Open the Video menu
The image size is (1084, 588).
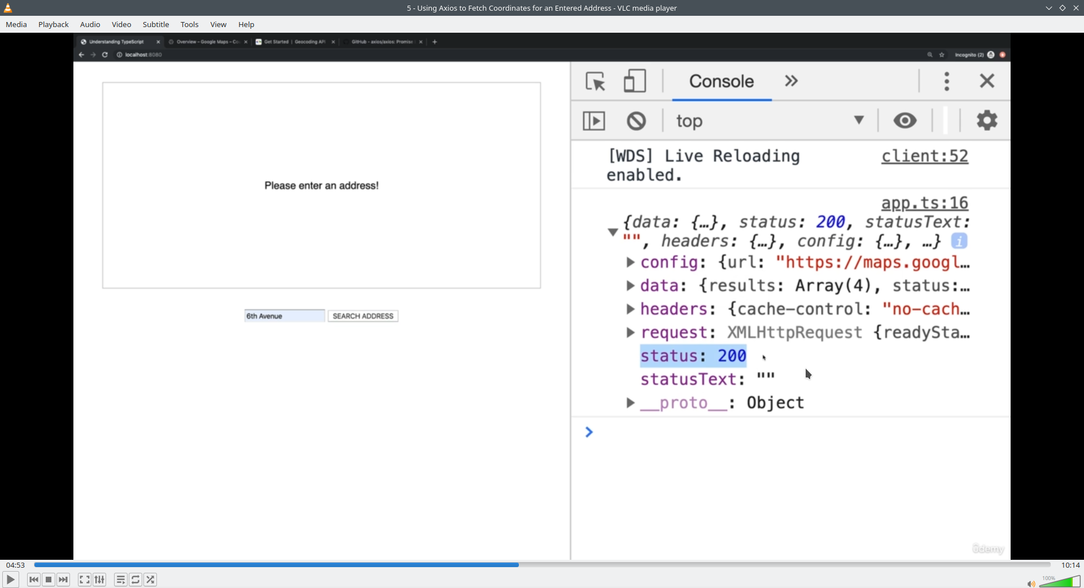click(121, 24)
